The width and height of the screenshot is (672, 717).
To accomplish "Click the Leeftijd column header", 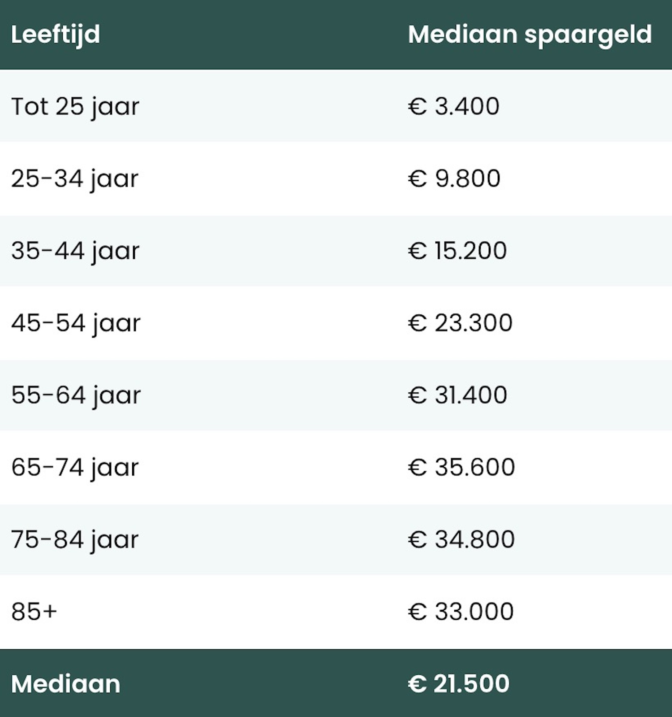I will [x=56, y=35].
